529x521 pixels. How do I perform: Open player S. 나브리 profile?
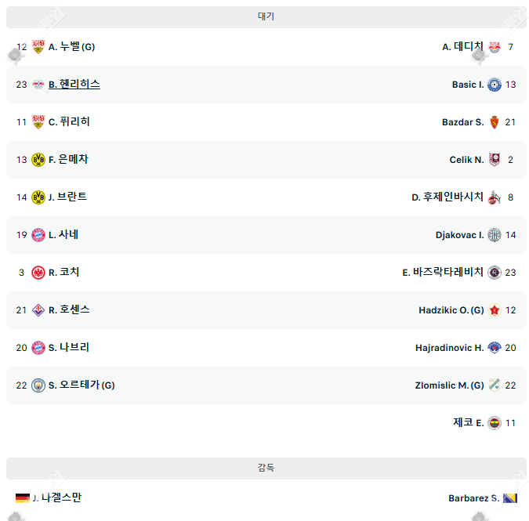(x=69, y=348)
